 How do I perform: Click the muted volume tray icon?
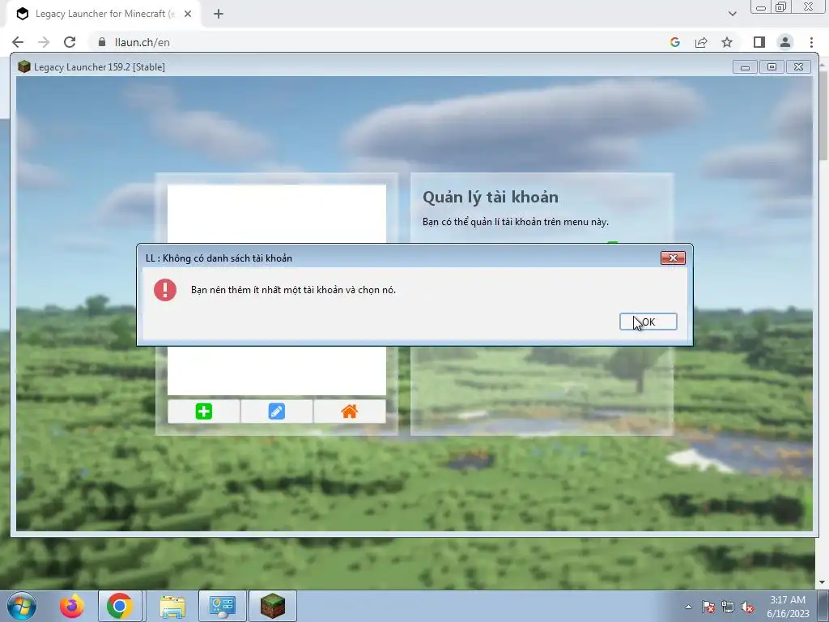(x=747, y=607)
